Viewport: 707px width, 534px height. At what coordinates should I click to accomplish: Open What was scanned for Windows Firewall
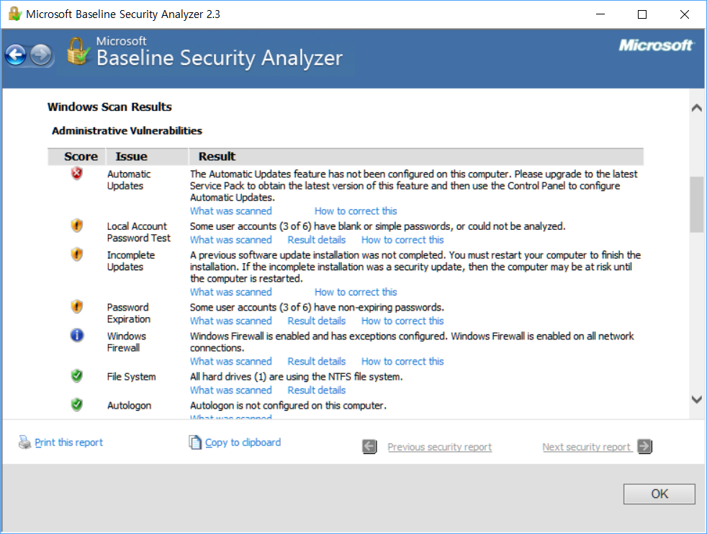tap(231, 362)
